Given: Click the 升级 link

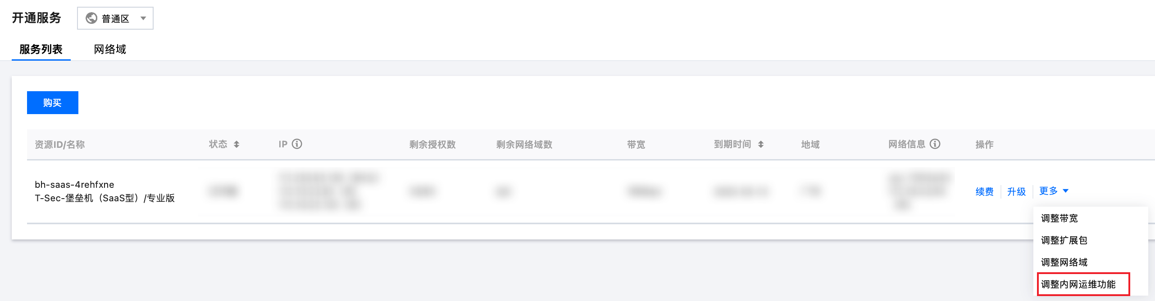Looking at the screenshot, I should (1016, 191).
